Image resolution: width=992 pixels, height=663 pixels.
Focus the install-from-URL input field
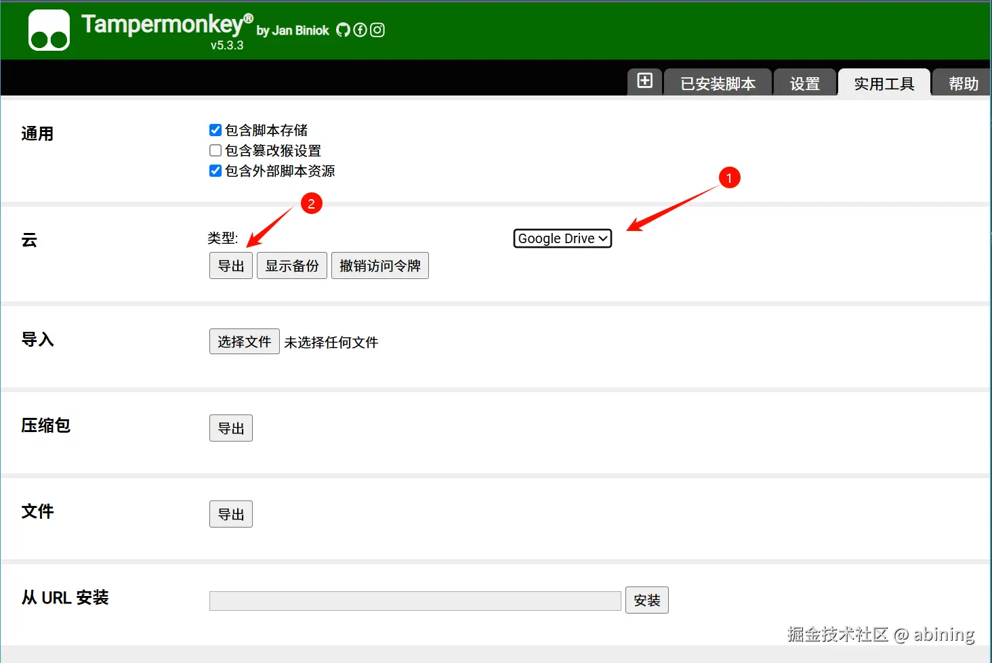point(415,601)
